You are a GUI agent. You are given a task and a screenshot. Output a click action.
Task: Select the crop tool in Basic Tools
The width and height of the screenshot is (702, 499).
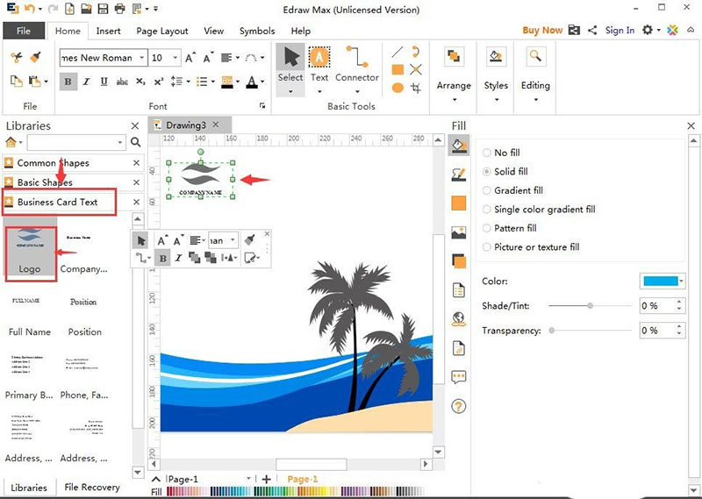point(416,88)
